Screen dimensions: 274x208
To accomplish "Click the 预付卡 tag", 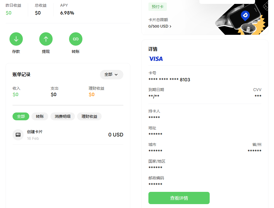I will pyautogui.click(x=157, y=7).
